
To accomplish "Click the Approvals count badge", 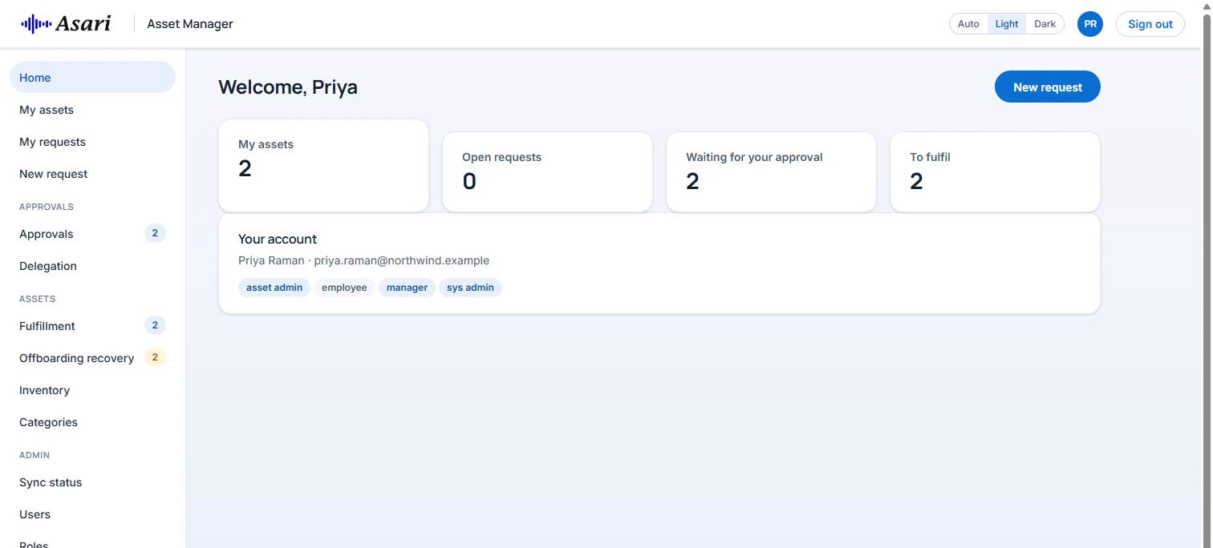I will point(155,233).
